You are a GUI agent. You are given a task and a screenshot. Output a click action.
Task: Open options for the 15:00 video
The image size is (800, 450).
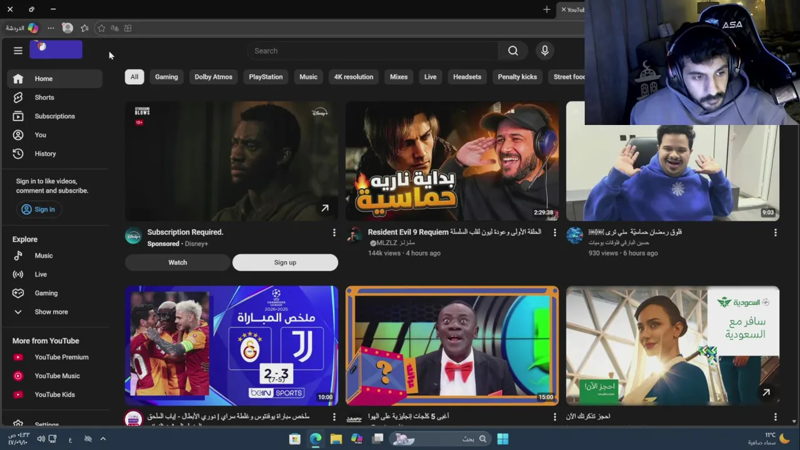[x=555, y=417]
